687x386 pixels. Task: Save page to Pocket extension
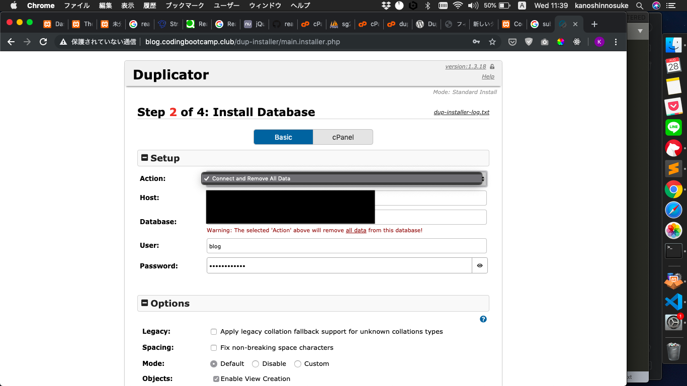point(512,42)
